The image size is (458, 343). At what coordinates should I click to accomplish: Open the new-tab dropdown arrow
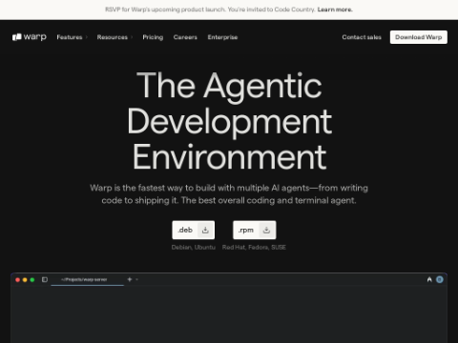(137, 279)
